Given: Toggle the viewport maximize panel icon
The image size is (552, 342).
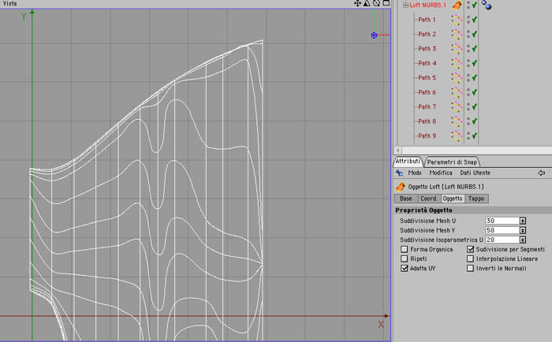Looking at the screenshot, I should coord(386,3).
